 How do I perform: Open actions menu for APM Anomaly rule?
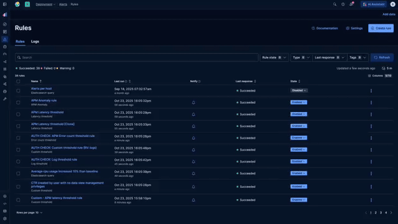(x=371, y=103)
